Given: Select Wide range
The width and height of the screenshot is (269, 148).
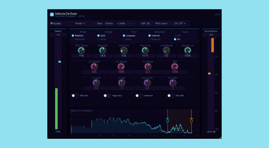Looking at the screenshot, I should (102, 39).
